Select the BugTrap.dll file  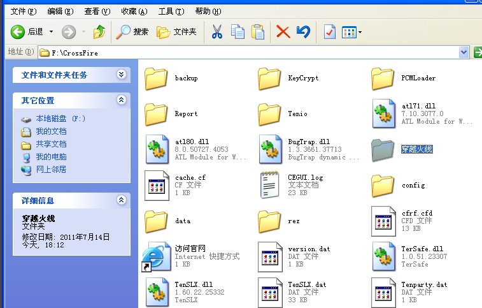[309, 149]
